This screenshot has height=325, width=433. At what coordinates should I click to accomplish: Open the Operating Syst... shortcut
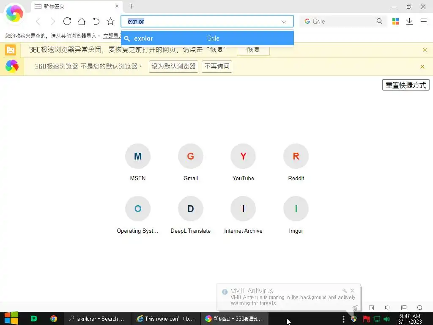coord(137,215)
